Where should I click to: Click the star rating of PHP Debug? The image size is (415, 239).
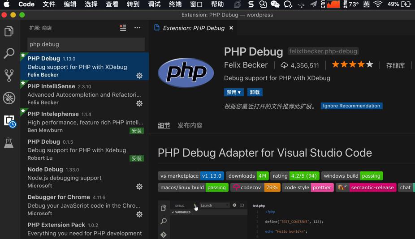(x=353, y=64)
